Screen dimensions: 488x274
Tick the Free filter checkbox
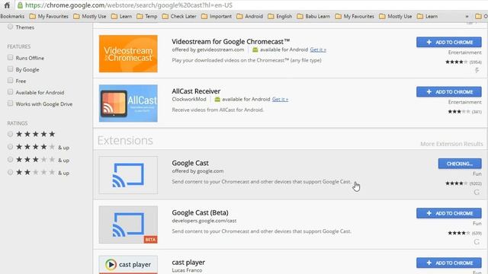pyautogui.click(x=10, y=81)
